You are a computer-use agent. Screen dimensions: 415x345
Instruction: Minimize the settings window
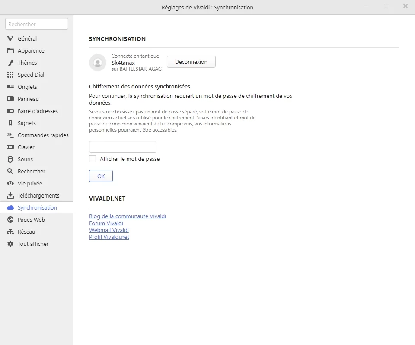click(366, 6)
